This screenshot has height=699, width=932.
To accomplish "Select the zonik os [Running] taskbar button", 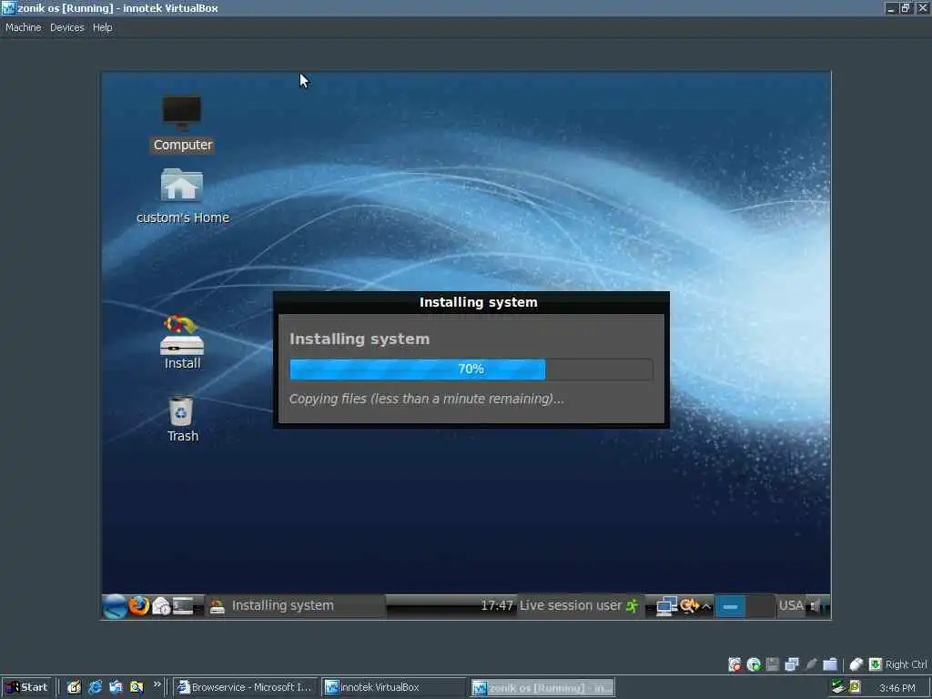I will point(542,688).
